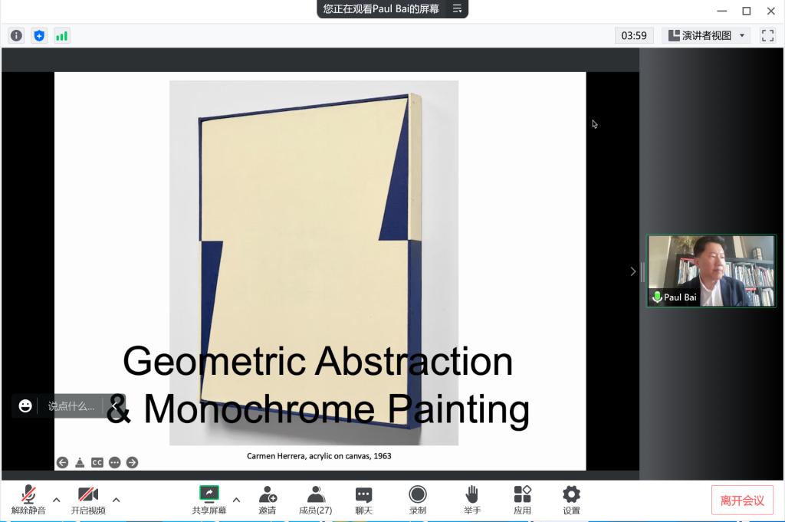Raise hand with 举手
This screenshot has width=785, height=522.
pyautogui.click(x=472, y=500)
